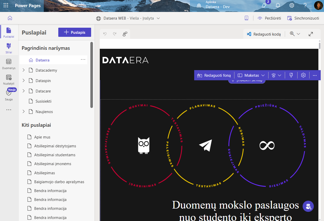Screen dimensions: 324x221
Task: Select the Datacademy page
Action: pyautogui.click(x=46, y=70)
